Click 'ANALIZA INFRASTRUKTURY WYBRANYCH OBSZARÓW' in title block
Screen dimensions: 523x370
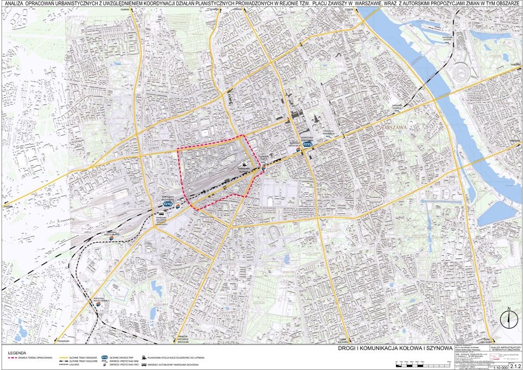pos(506,349)
